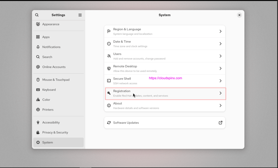Image resolution: width=278 pixels, height=168 pixels.
Task: Click the About info icon
Action: 109,105
